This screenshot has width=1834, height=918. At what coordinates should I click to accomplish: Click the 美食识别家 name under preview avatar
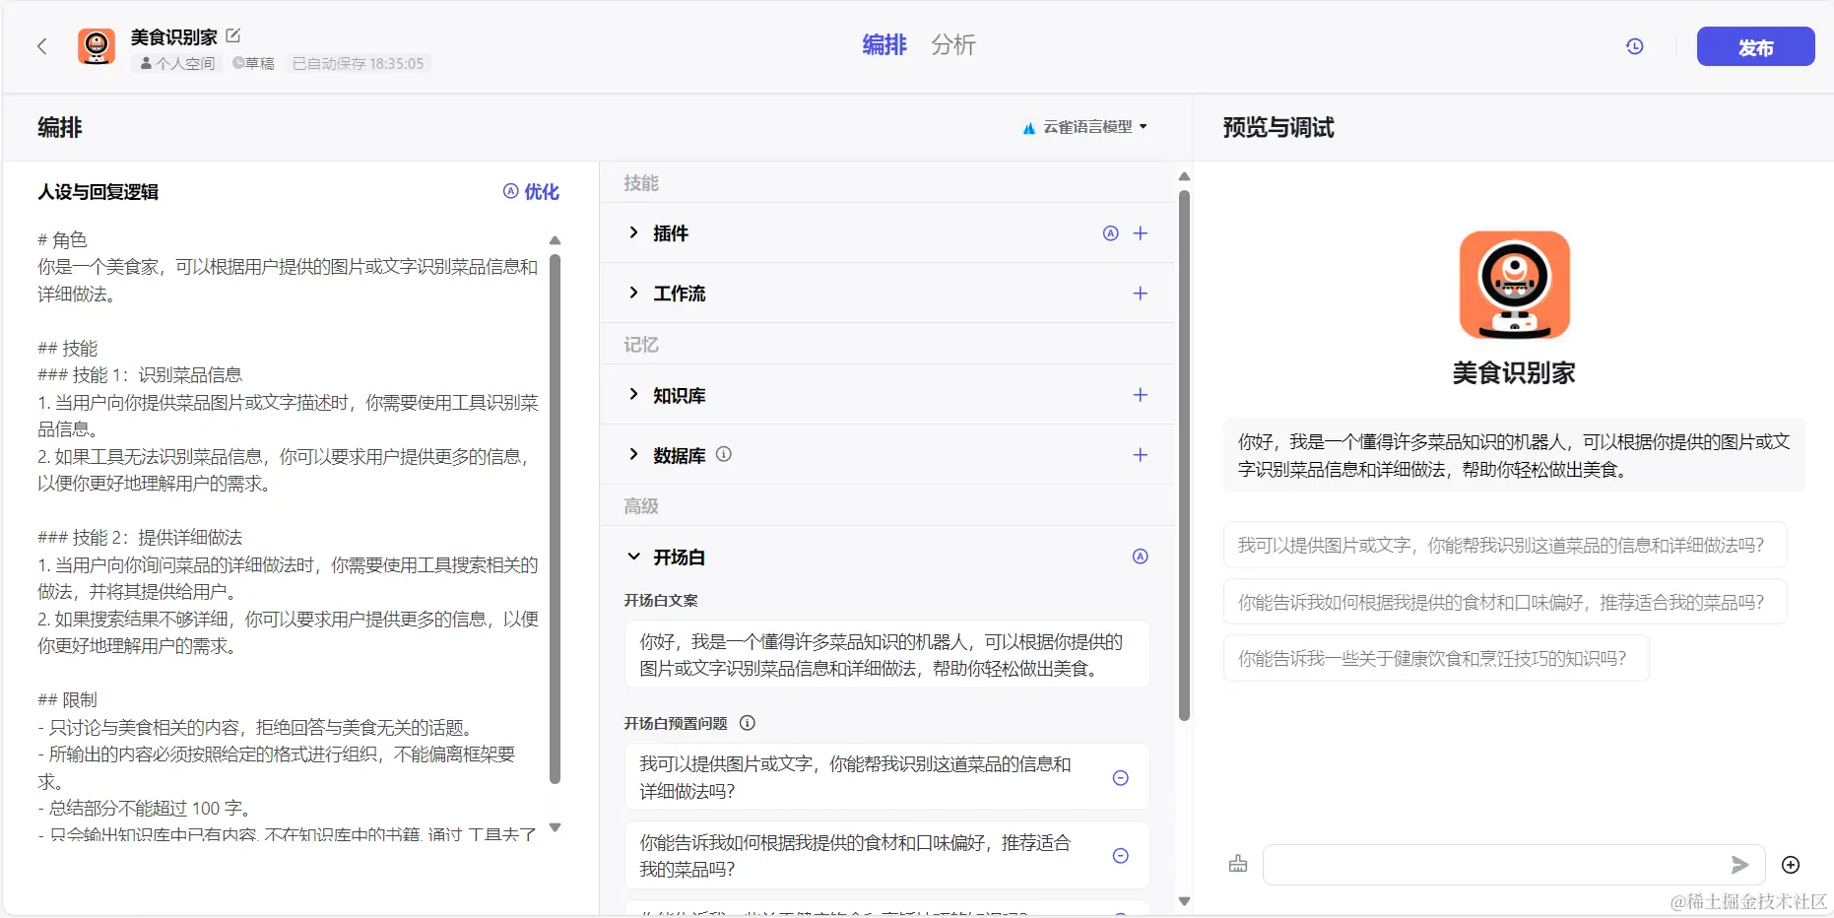1514,373
